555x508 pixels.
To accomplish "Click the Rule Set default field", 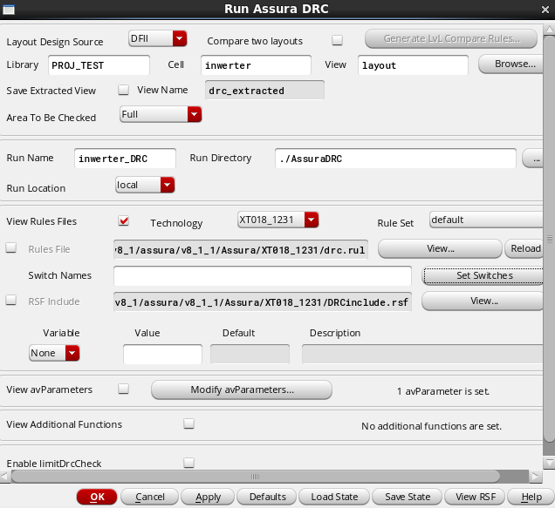I will tap(486, 220).
